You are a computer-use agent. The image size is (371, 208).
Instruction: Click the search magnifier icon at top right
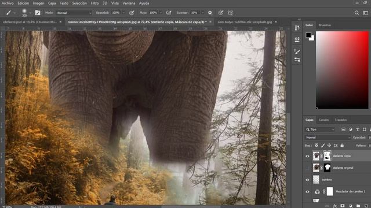(x=357, y=13)
